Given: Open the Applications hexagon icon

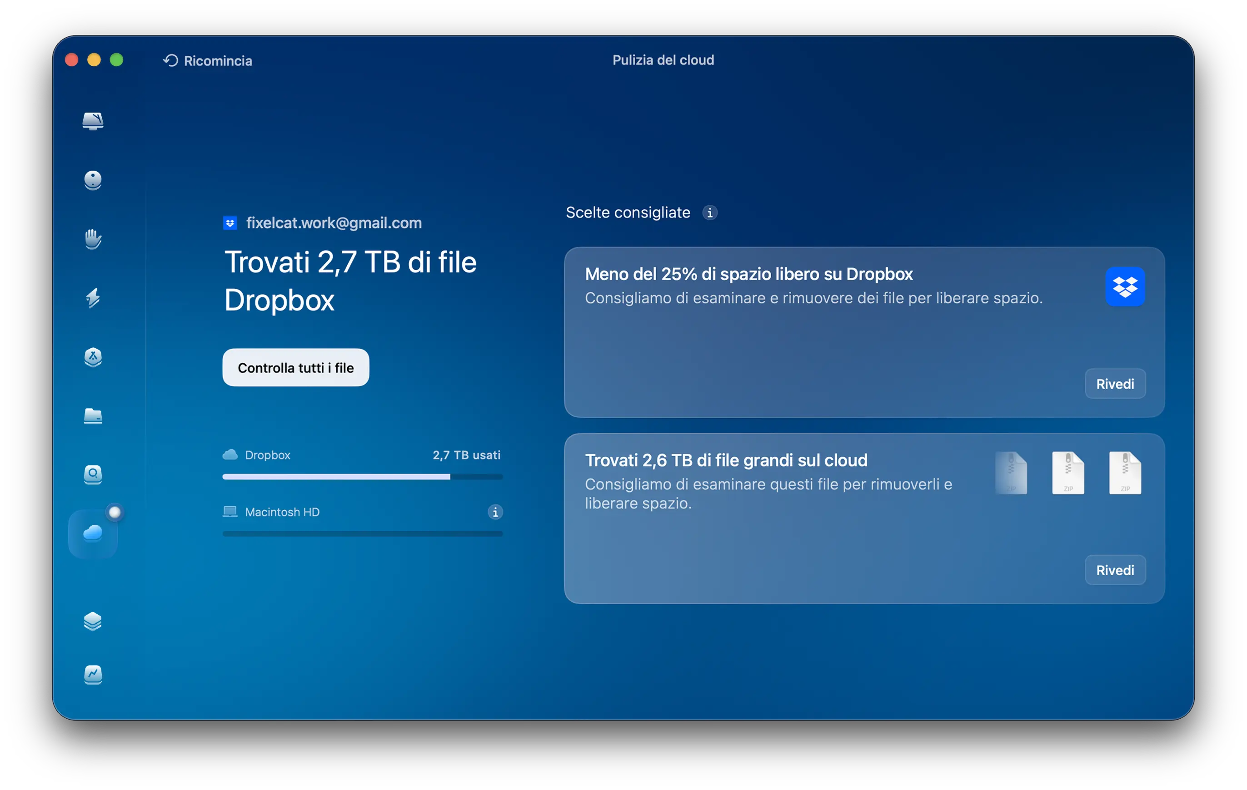Looking at the screenshot, I should (x=93, y=357).
